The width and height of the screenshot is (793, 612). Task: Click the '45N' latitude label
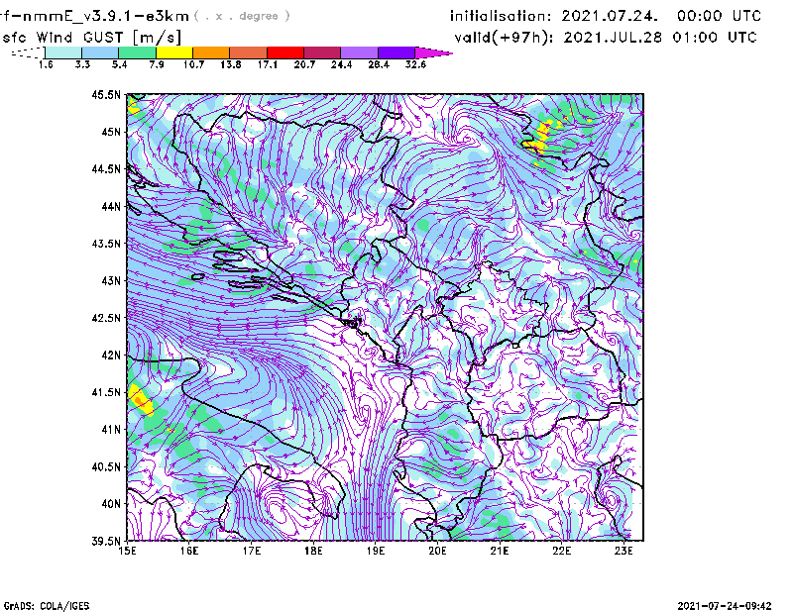[111, 132]
